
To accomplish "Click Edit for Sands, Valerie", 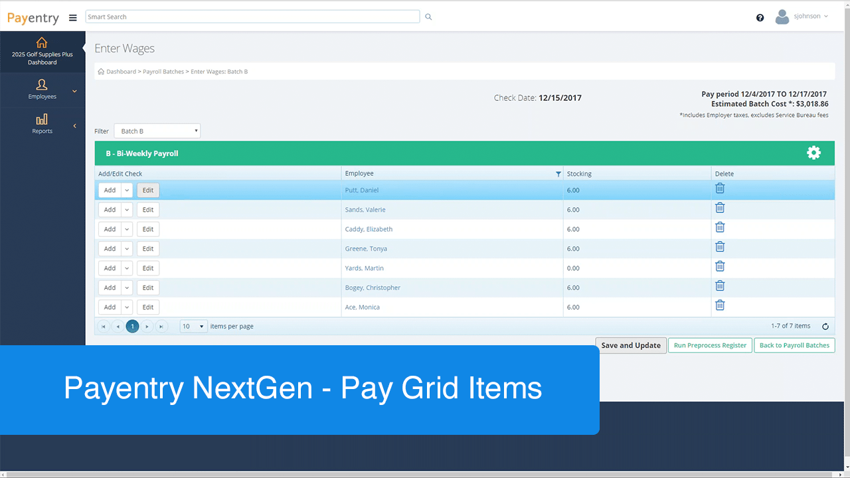I will pos(148,210).
